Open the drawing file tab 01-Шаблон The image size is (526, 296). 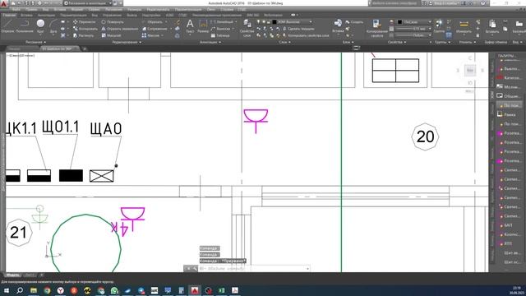click(x=59, y=49)
